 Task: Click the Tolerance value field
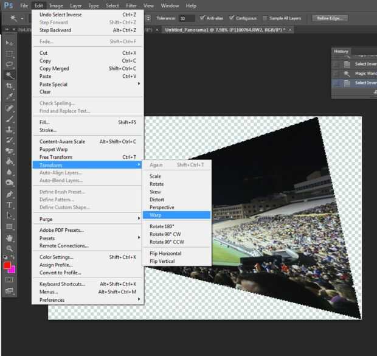pyautogui.click(x=187, y=18)
